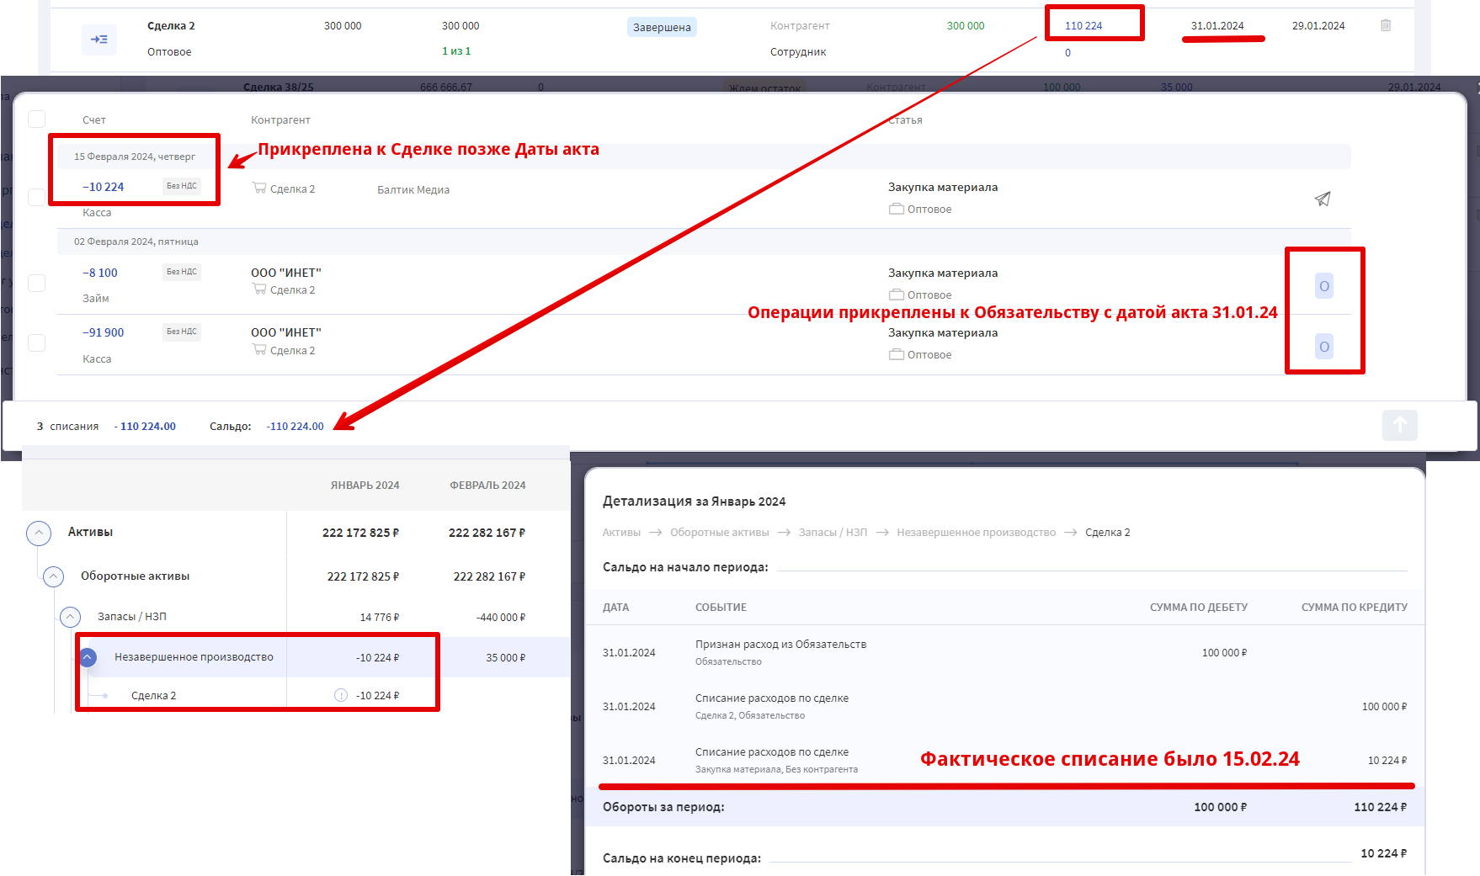
Task: Collapse the Активы tree node
Action: click(39, 533)
